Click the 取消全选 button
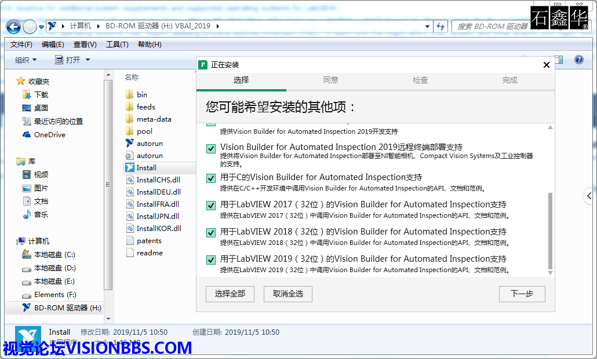Screen dimensions: 597x359 288,294
